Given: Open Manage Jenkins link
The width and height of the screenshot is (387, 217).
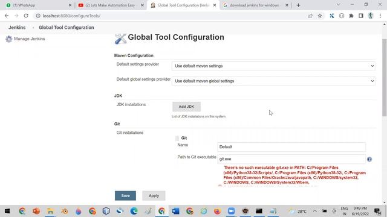Looking at the screenshot, I should pyautogui.click(x=30, y=39).
